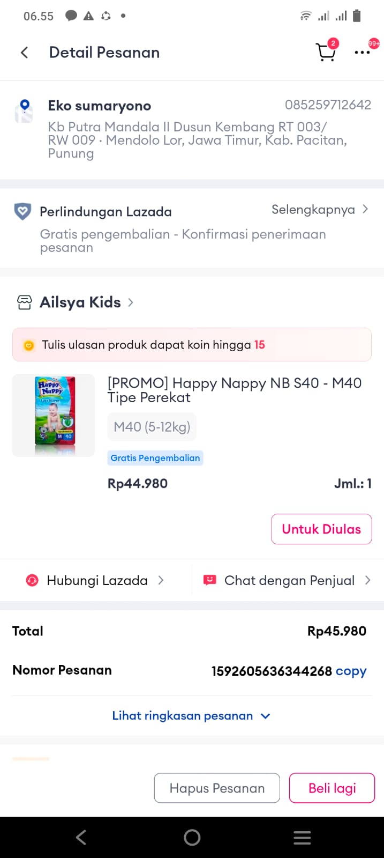The width and height of the screenshot is (384, 858).
Task: Expand Lihat ringkasan pesanan
Action: 191,716
